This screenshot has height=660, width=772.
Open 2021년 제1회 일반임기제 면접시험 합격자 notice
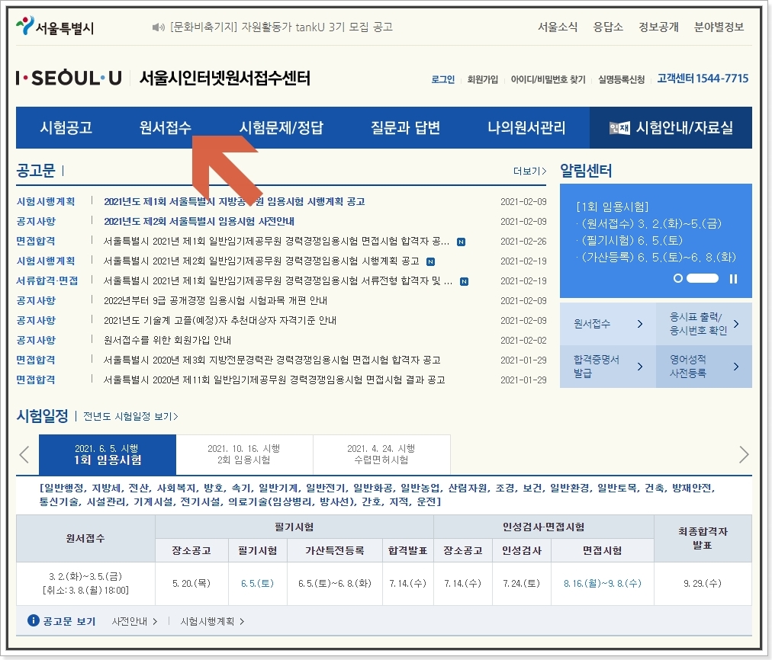click(276, 242)
